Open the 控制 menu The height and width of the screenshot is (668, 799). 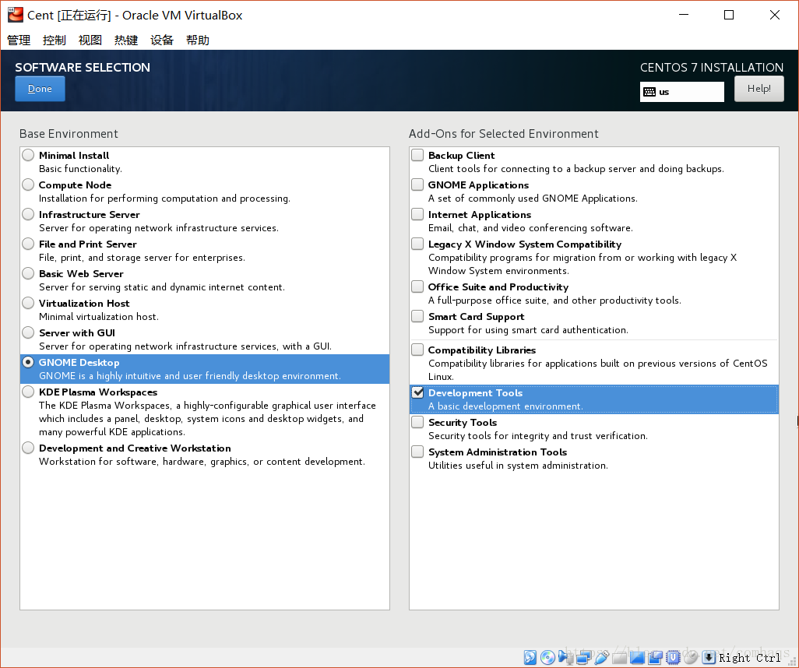click(55, 40)
